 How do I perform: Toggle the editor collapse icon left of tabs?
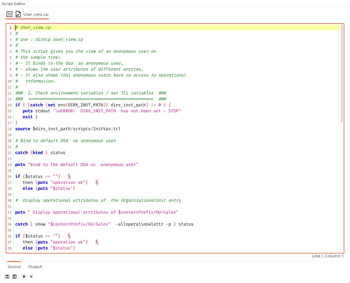coord(9,14)
